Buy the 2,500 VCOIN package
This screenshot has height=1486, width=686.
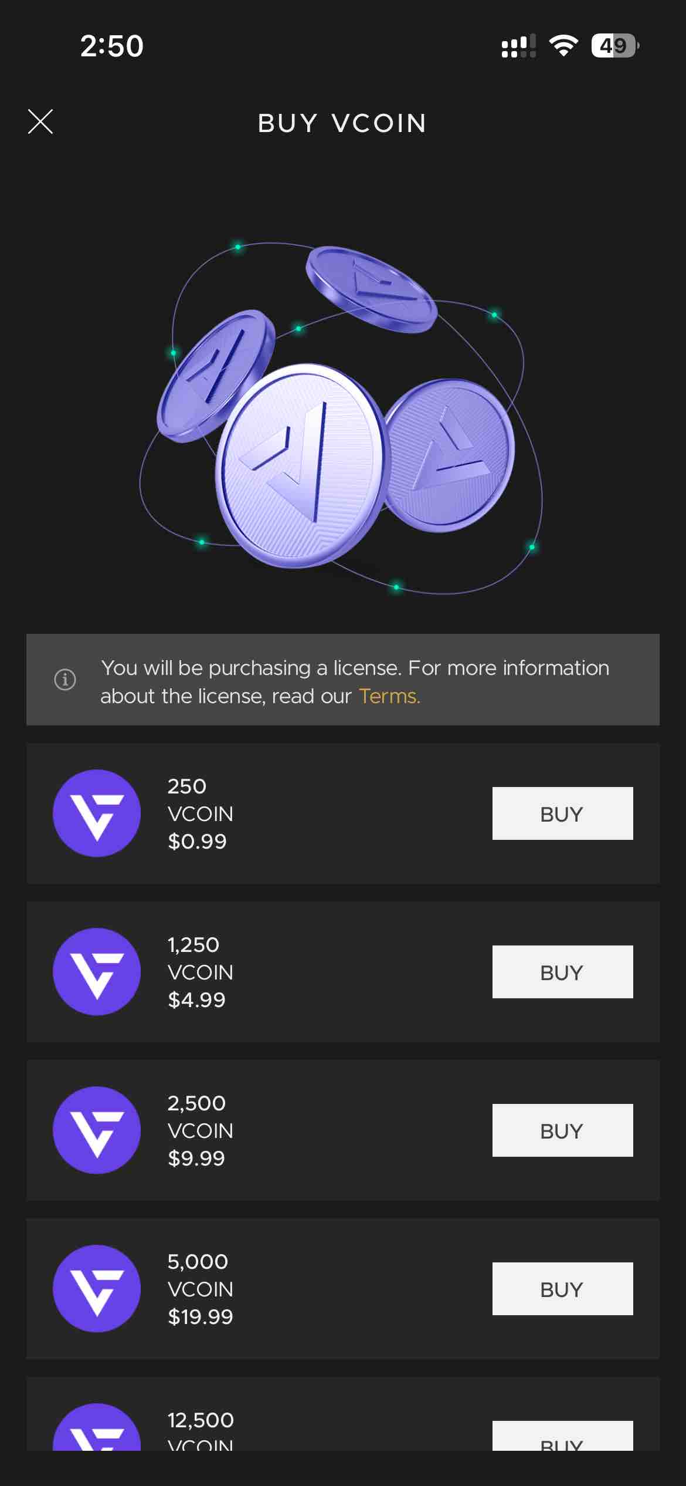(x=562, y=1130)
